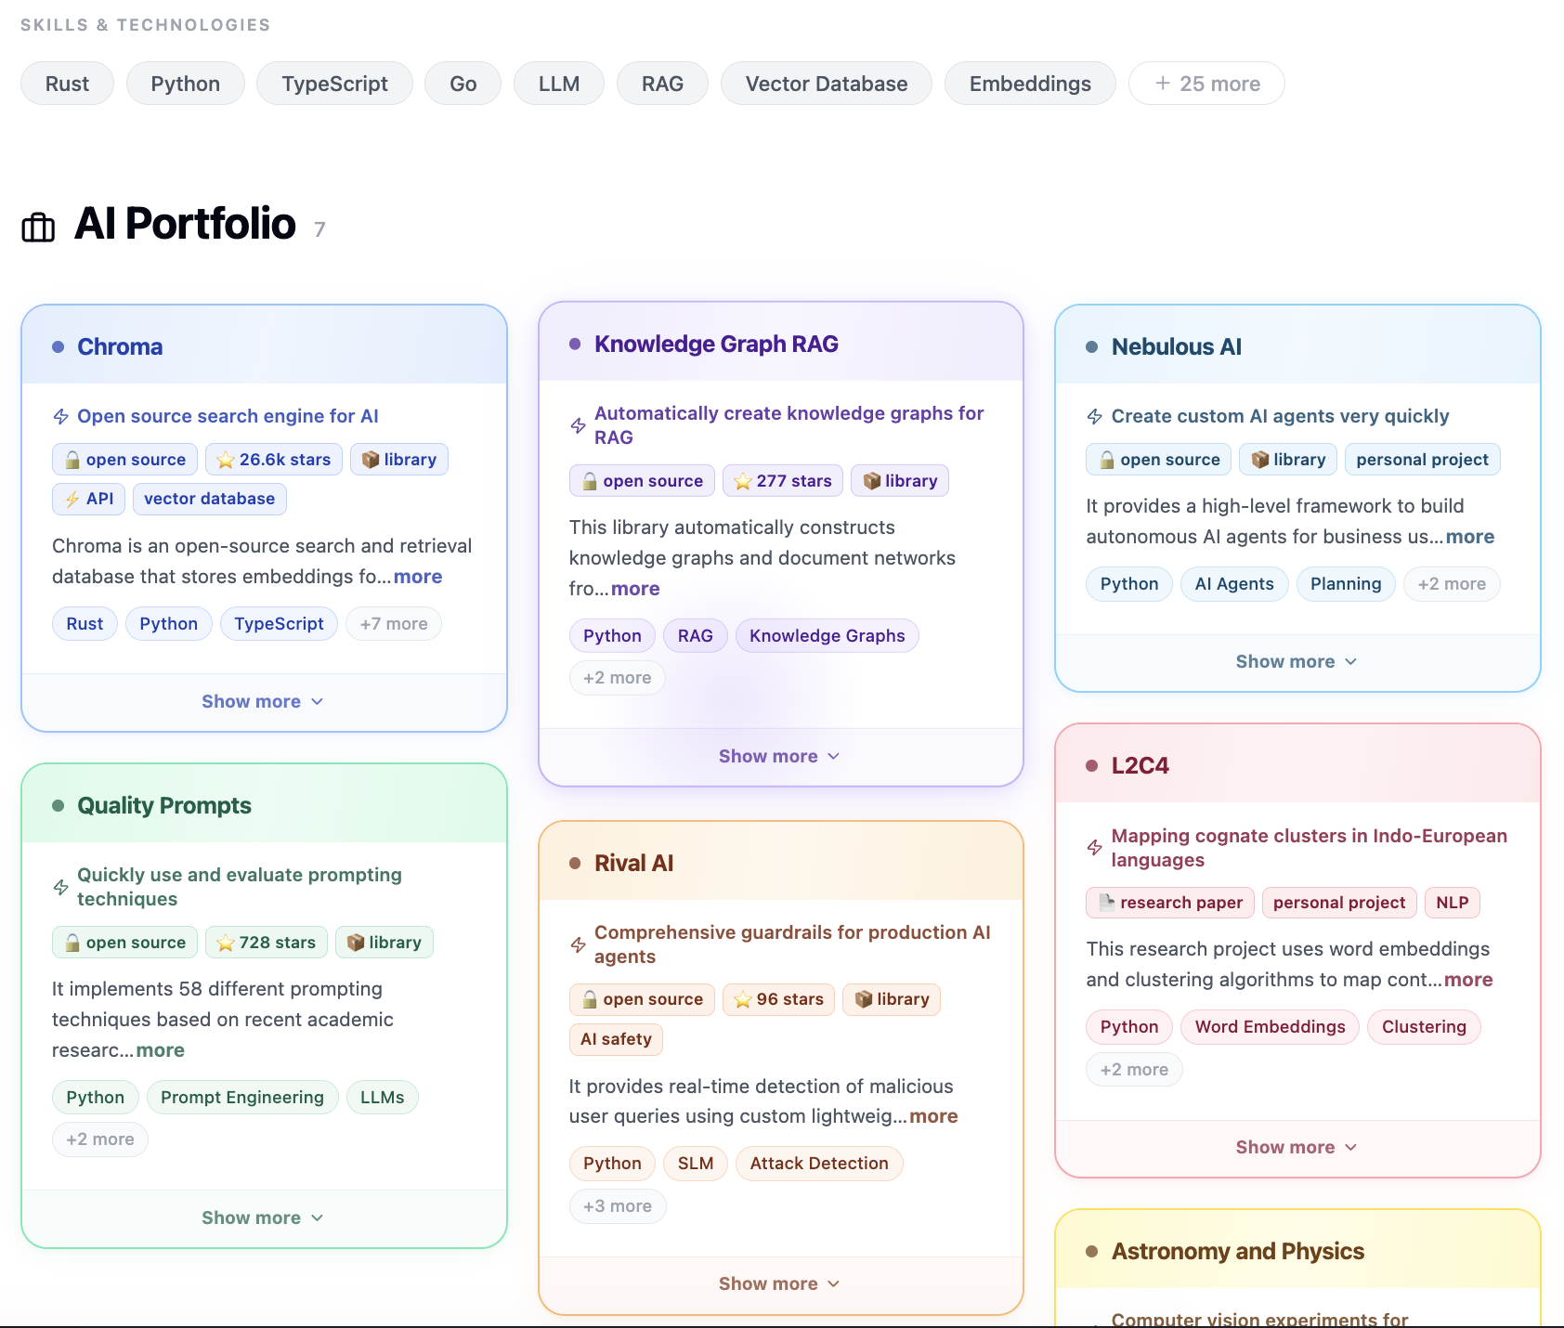Open the Quality Prompts description more link

tap(161, 1050)
